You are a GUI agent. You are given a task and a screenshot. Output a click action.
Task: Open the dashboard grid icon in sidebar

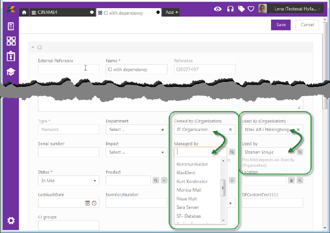click(x=11, y=41)
